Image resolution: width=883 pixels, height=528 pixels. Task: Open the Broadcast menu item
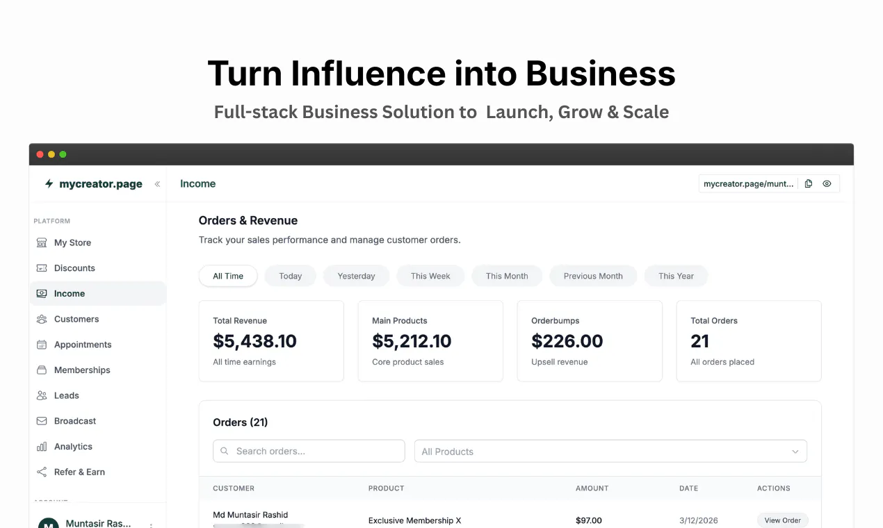click(x=98, y=421)
